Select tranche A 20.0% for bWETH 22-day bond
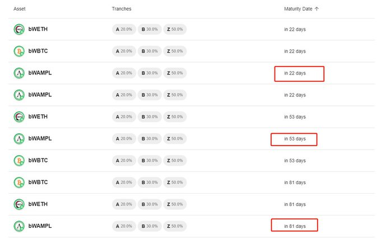 (124, 29)
